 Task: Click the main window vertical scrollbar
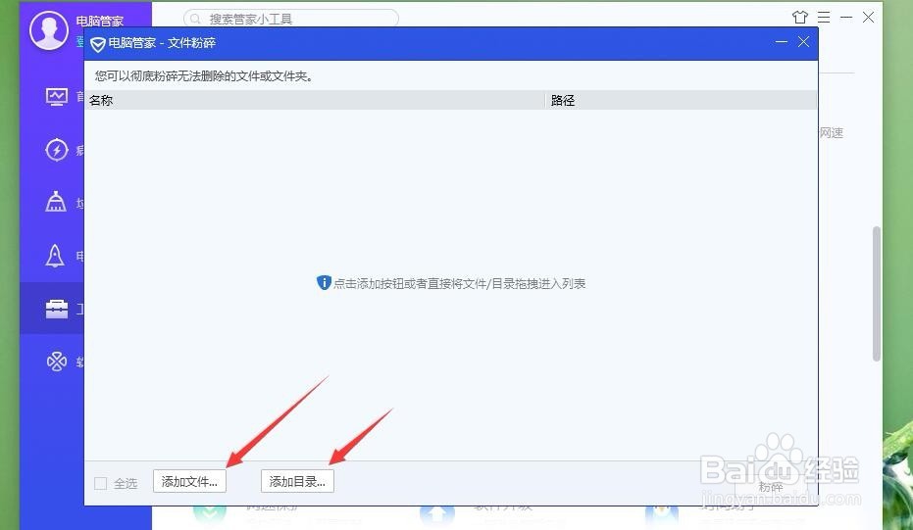(877, 294)
